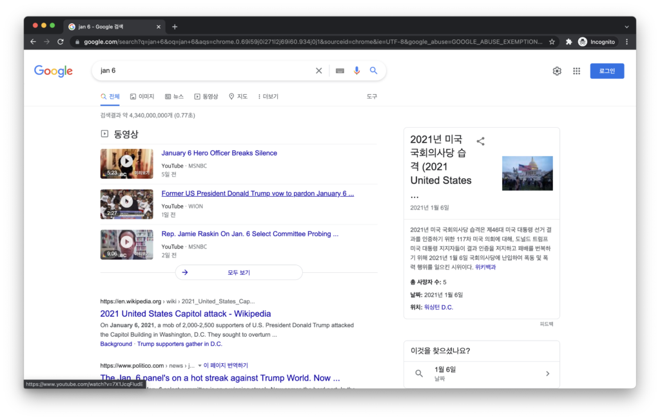Image resolution: width=660 pixels, height=420 pixels.
Task: Bookmark this page with the star icon
Action: [552, 42]
